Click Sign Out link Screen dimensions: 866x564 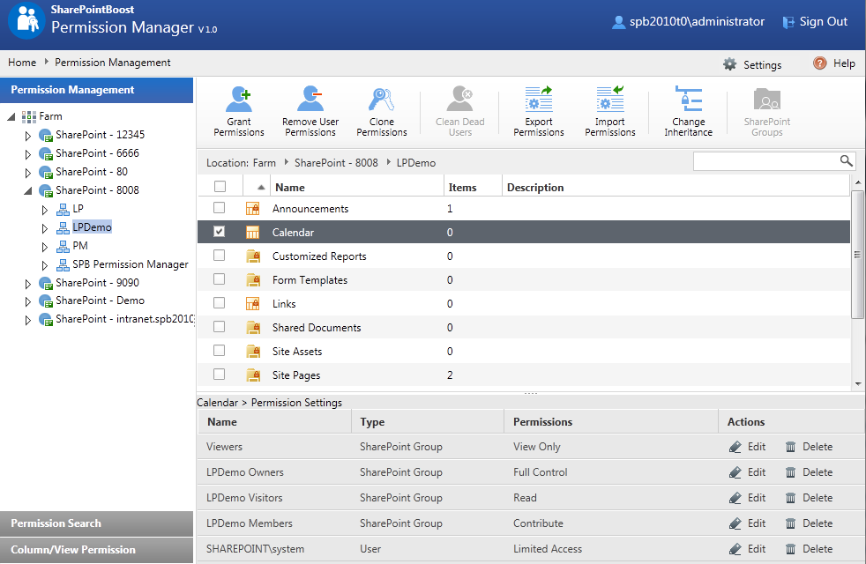click(823, 21)
